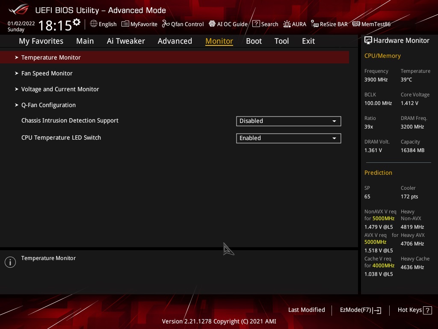This screenshot has height=329, width=438.
Task: Click the settings gear beside the clock
Action: click(x=77, y=22)
